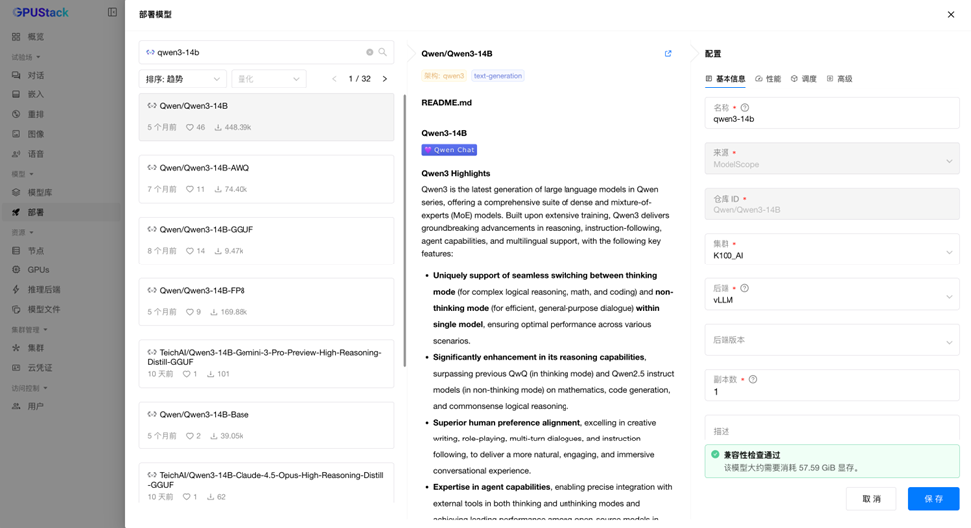This screenshot has width=971, height=528.
Task: Switch to the 性能 tab
Action: pos(768,79)
